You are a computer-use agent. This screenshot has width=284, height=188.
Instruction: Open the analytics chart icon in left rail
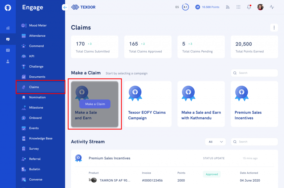tap(8, 28)
